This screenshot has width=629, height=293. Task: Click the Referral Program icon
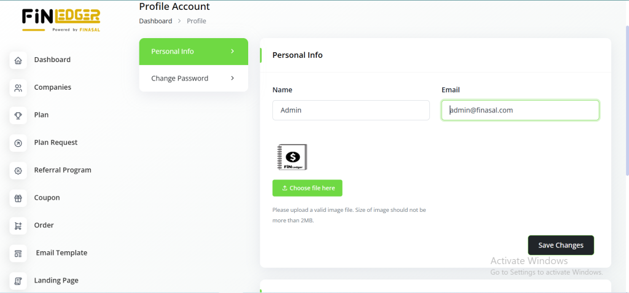tap(18, 171)
